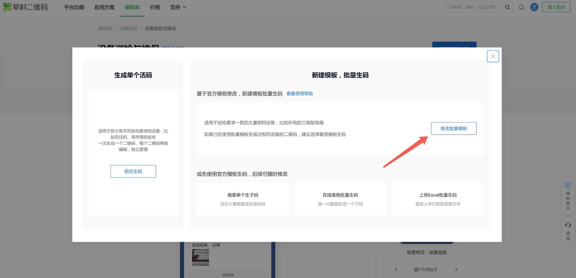This screenshot has height=278, width=576.
Task: Open the 咨询 headset support
Action: (568, 231)
